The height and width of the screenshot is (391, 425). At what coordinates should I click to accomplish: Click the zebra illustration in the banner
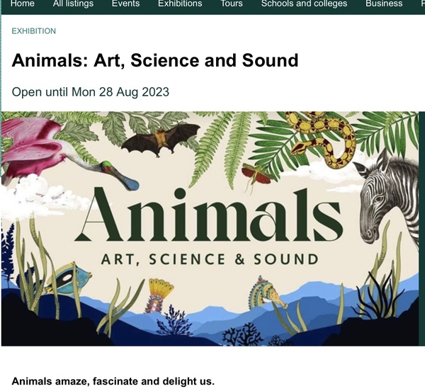click(387, 198)
